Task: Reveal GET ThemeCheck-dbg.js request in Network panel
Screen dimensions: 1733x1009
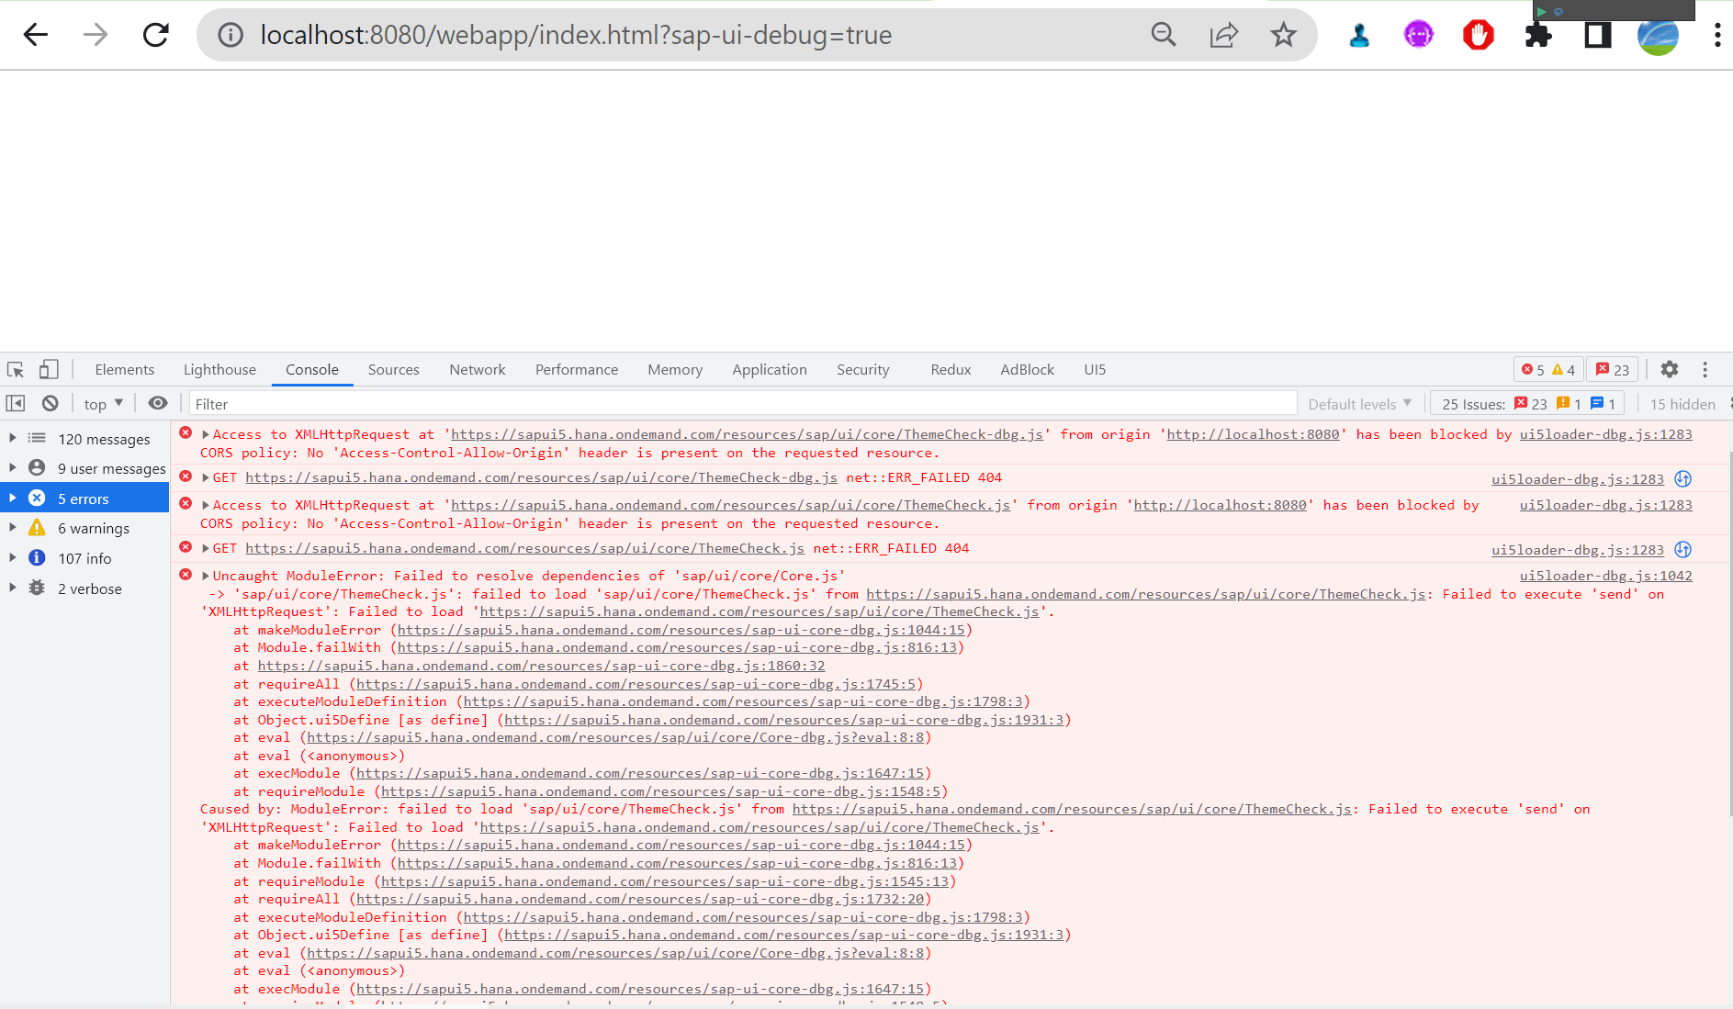Action: click(1682, 478)
